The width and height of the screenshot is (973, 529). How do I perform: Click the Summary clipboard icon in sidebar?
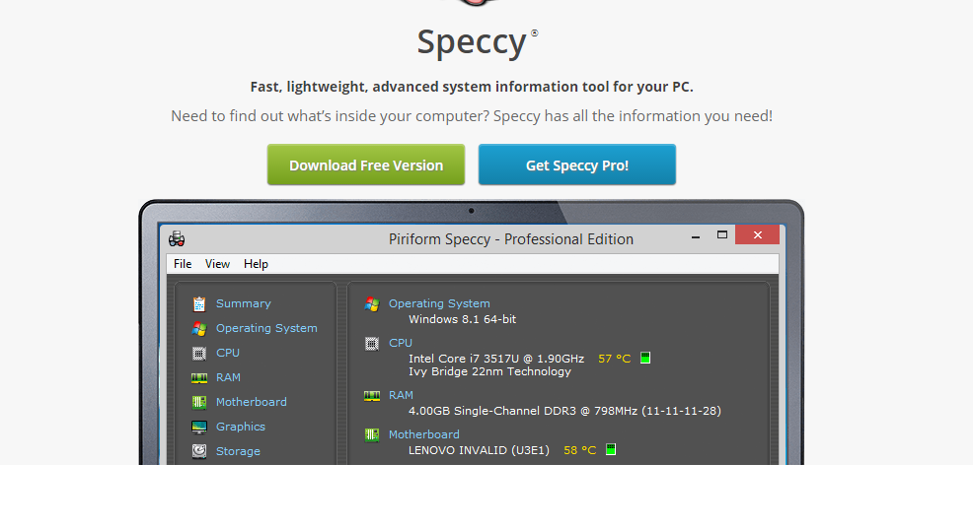tap(199, 303)
